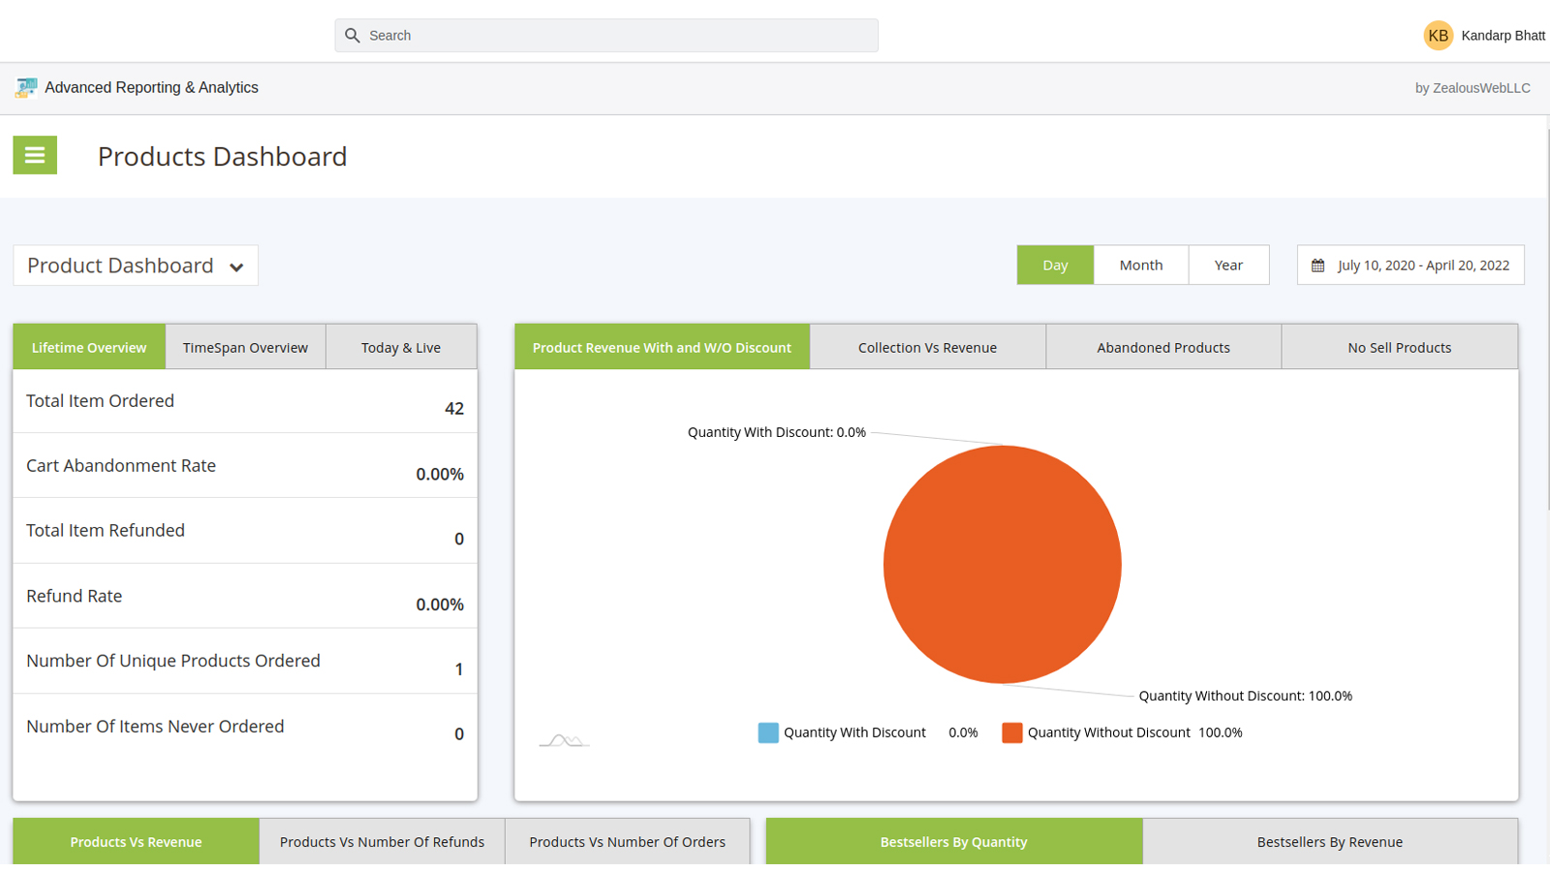Click the KB user avatar
This screenshot has height=872, width=1550.
coord(1438,36)
